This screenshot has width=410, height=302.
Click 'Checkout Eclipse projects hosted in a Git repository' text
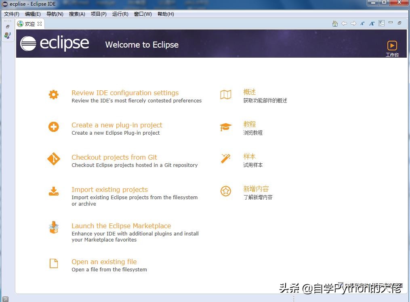click(135, 165)
